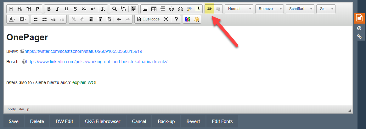Viewport: 366px width, 129px height.
Task: Open the 'Gr...' font size dropdown
Action: [x=326, y=9]
